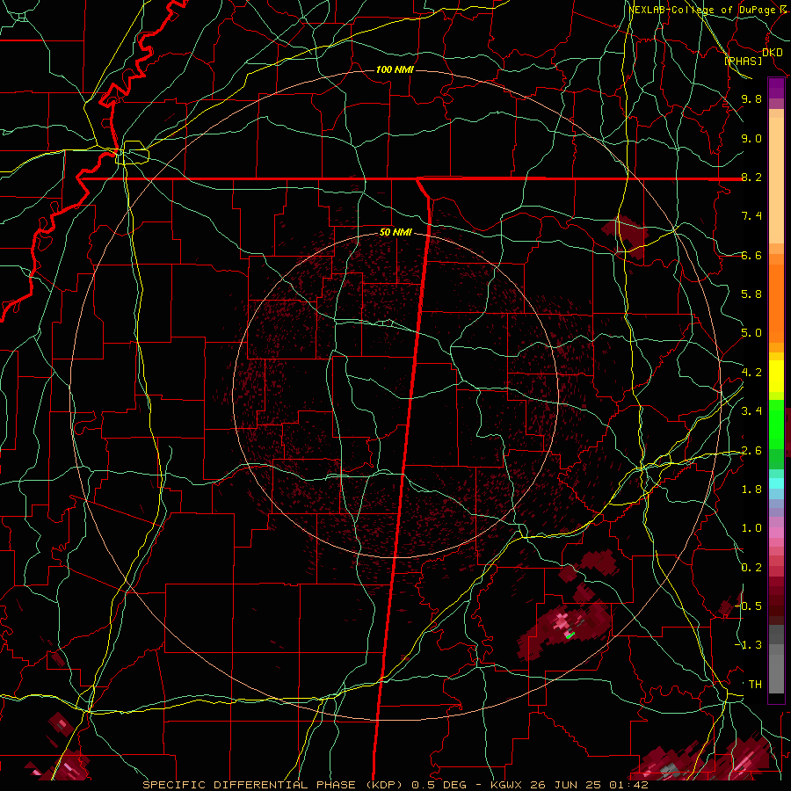
Task: Pick the bright green band of the color bar
Action: (x=776, y=424)
